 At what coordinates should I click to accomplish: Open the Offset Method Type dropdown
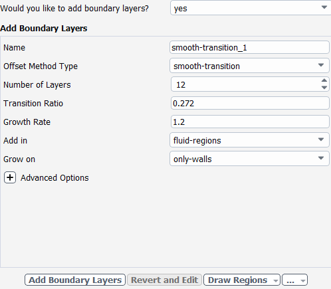click(249, 66)
